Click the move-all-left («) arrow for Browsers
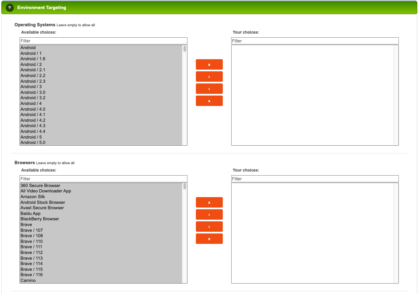This screenshot has height=294, width=419. click(209, 238)
